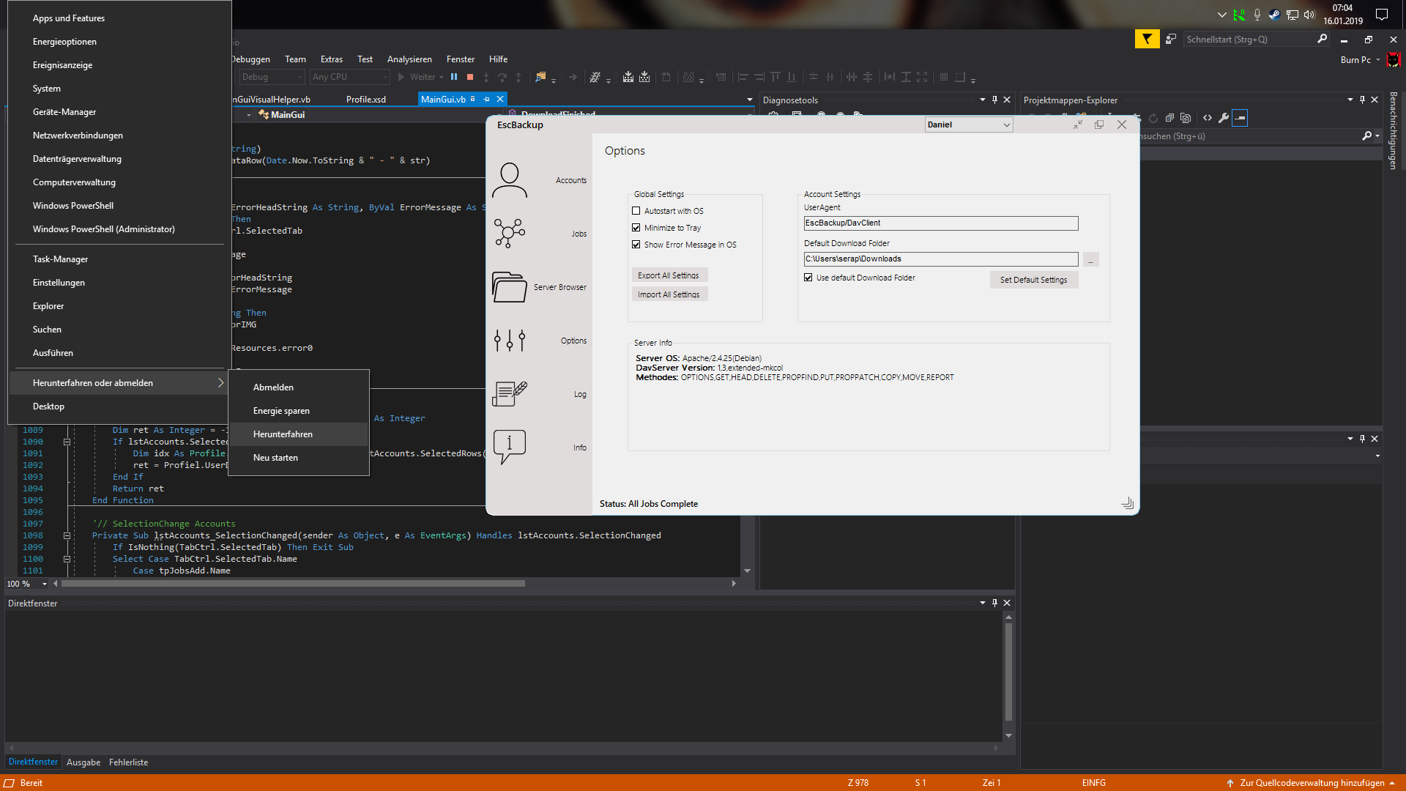The width and height of the screenshot is (1406, 791).
Task: Select the Options sliders icon
Action: pos(509,341)
